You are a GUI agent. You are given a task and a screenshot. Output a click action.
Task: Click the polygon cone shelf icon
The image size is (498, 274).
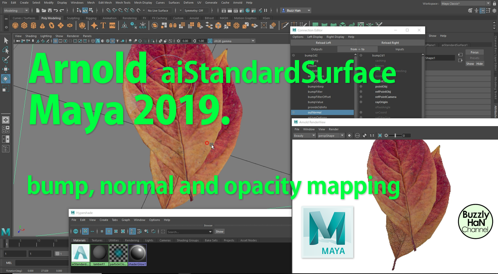pos(42,25)
